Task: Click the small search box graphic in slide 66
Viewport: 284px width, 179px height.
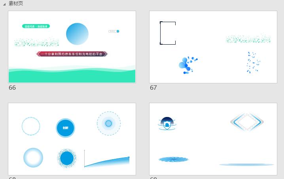Action: point(114,31)
